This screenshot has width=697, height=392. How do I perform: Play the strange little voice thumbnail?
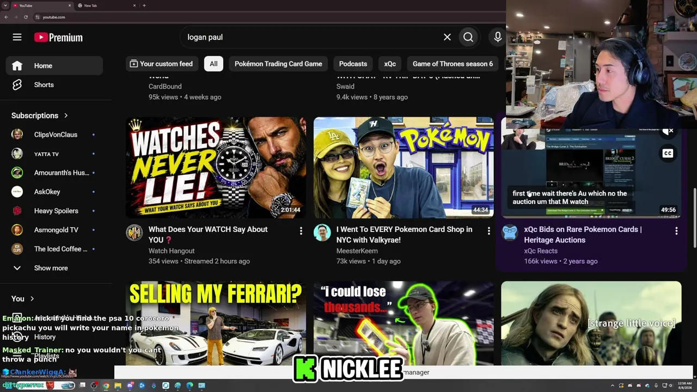591,323
